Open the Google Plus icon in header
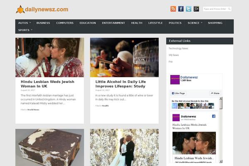The image size is (249, 166). click(x=196, y=9)
